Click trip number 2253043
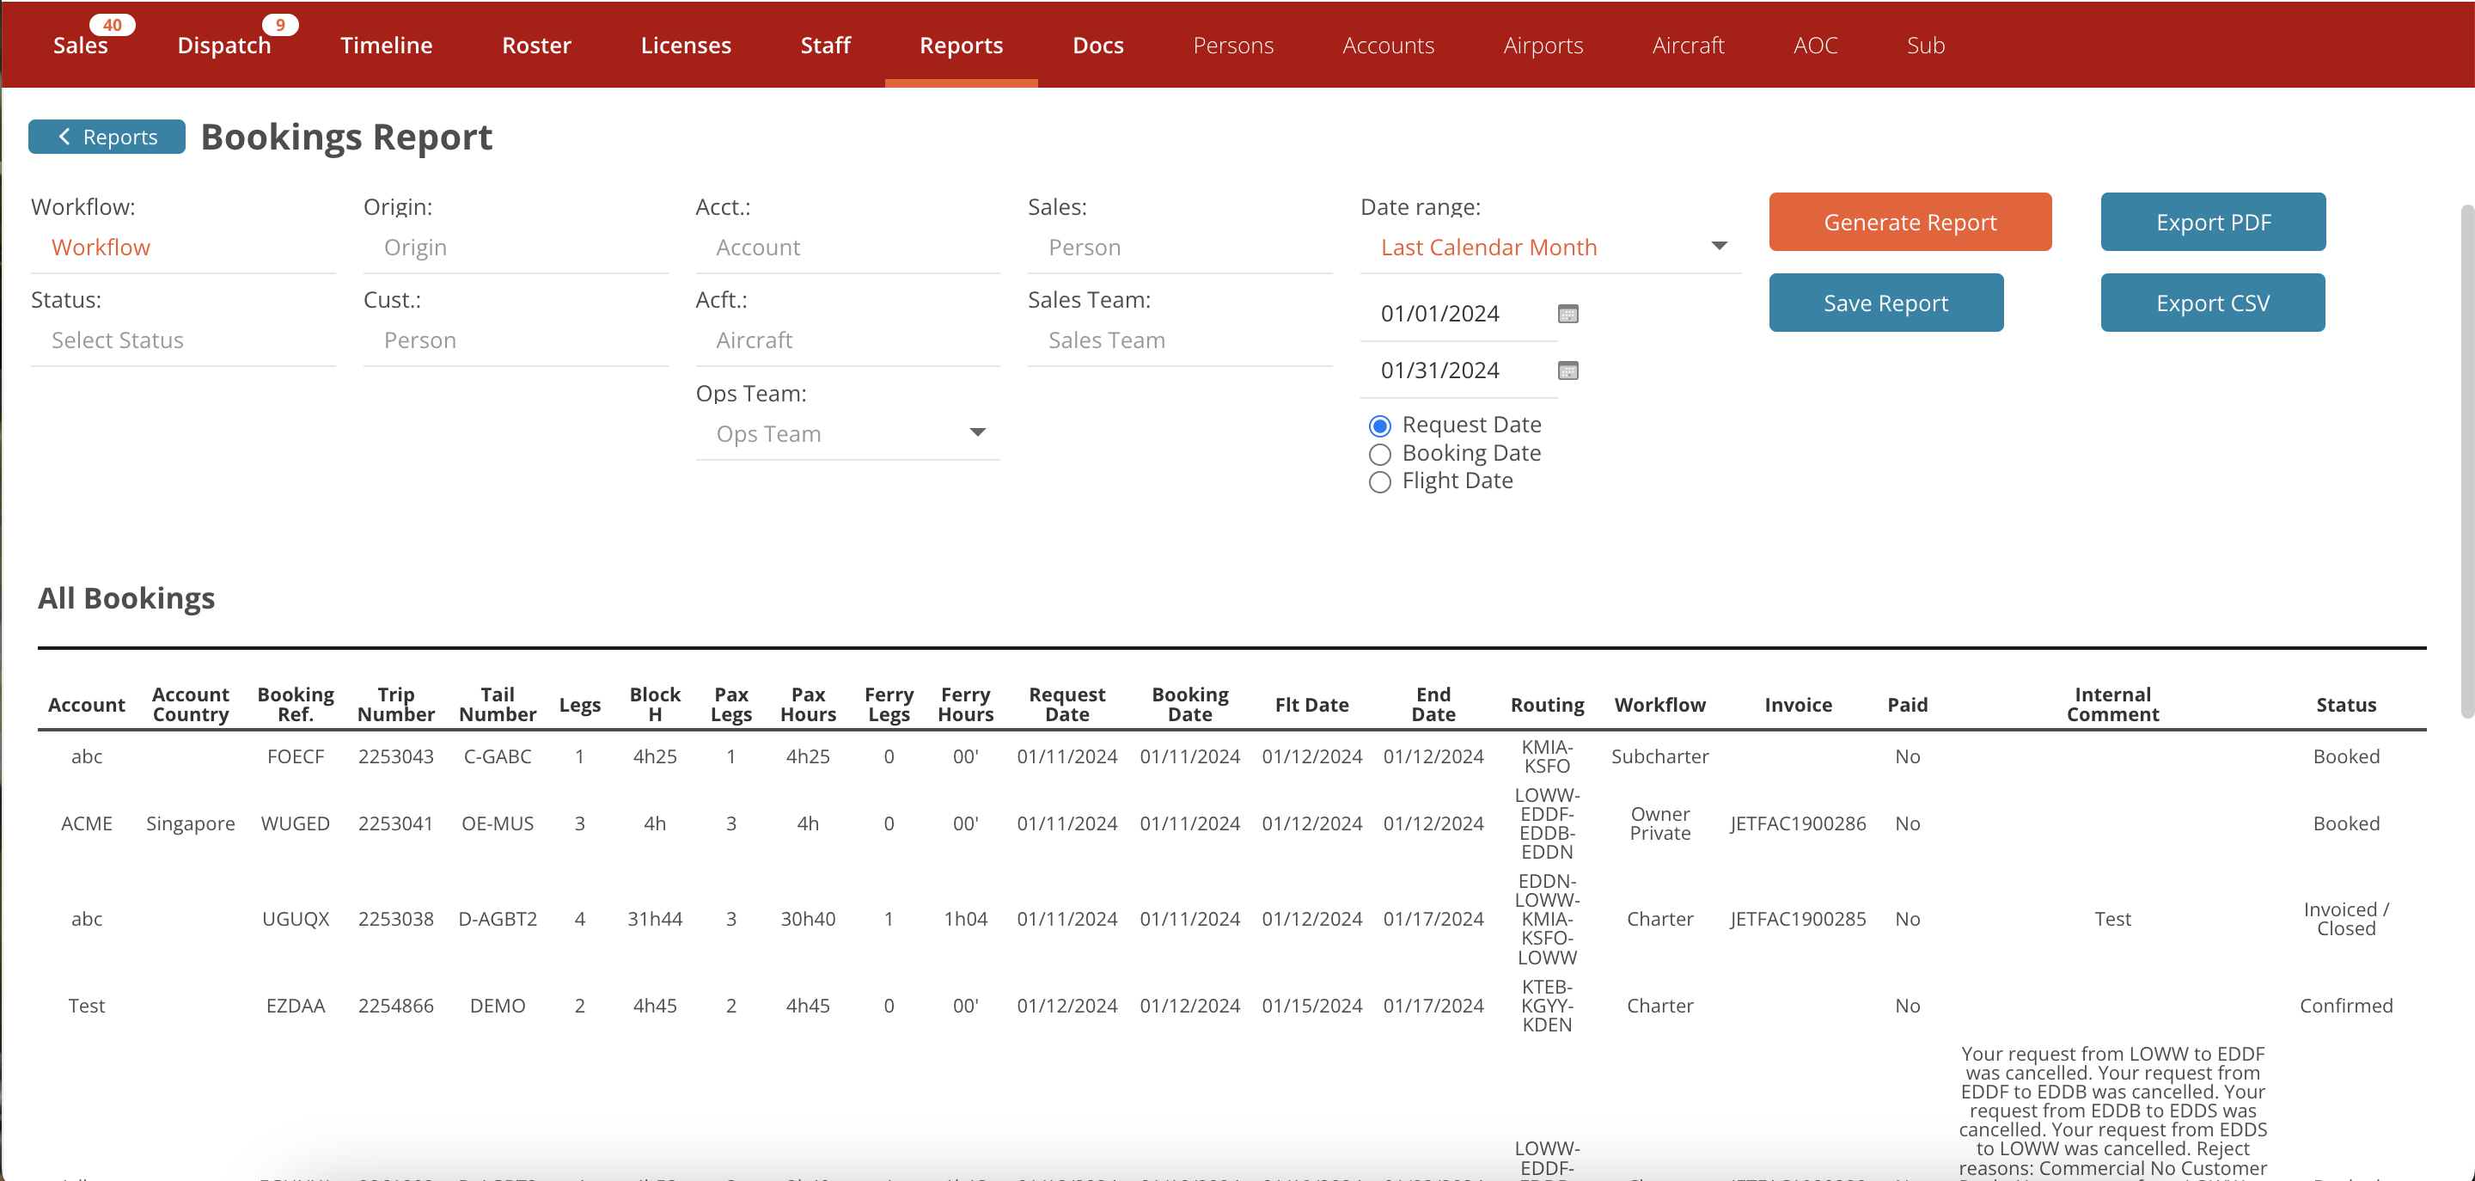The height and width of the screenshot is (1181, 2475). click(396, 757)
